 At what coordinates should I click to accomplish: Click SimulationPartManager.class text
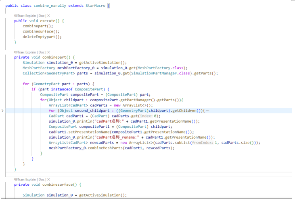pyautogui.click(x=161, y=74)
